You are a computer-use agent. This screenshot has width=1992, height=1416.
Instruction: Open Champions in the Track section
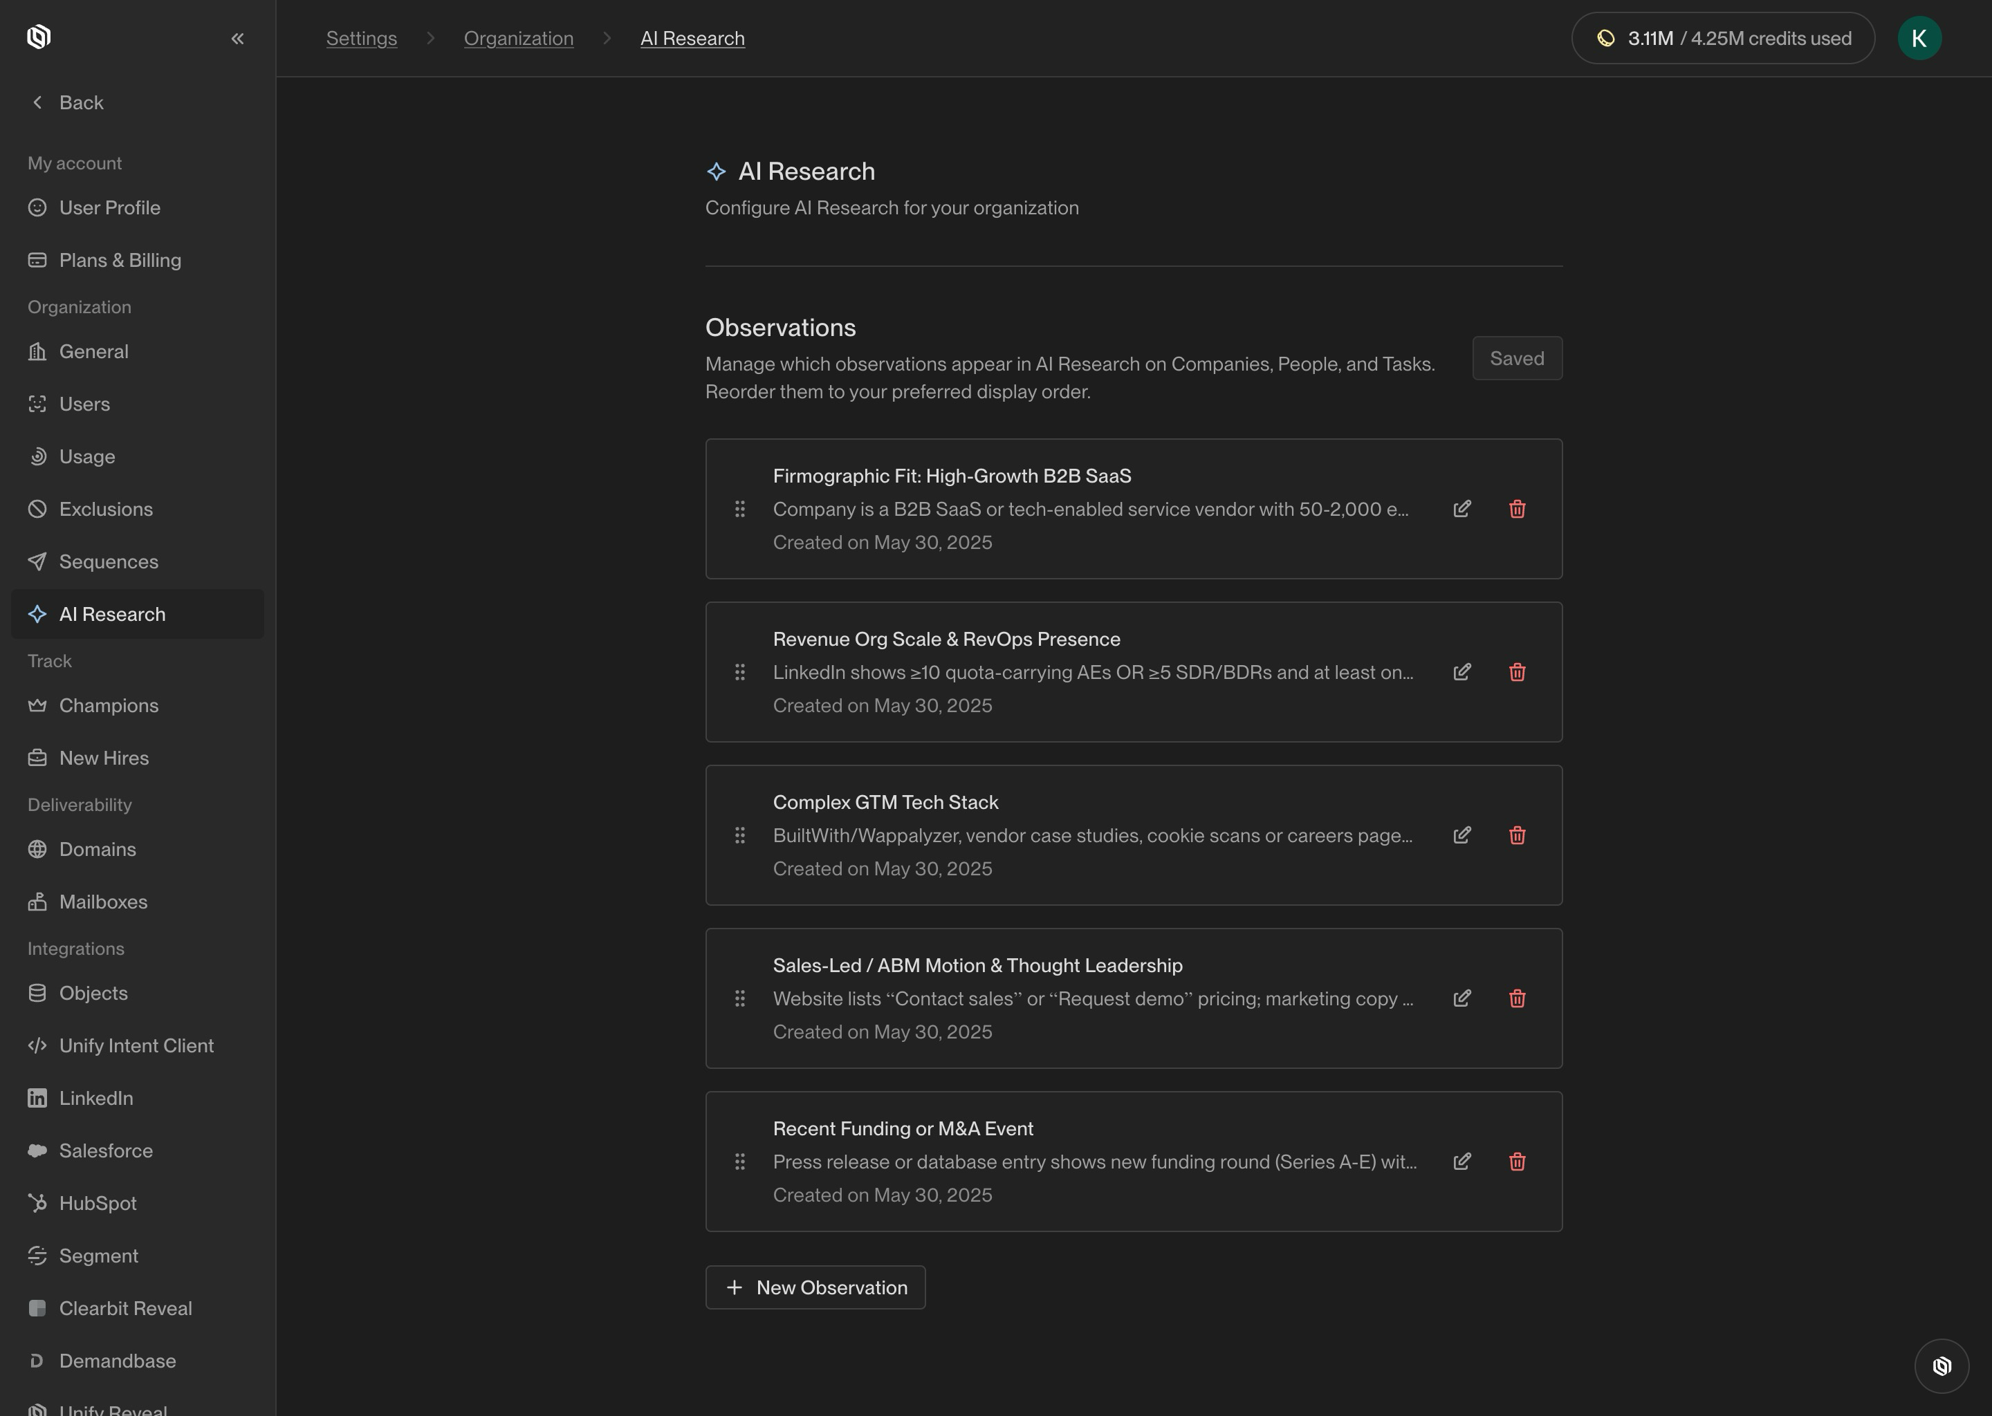tap(108, 705)
